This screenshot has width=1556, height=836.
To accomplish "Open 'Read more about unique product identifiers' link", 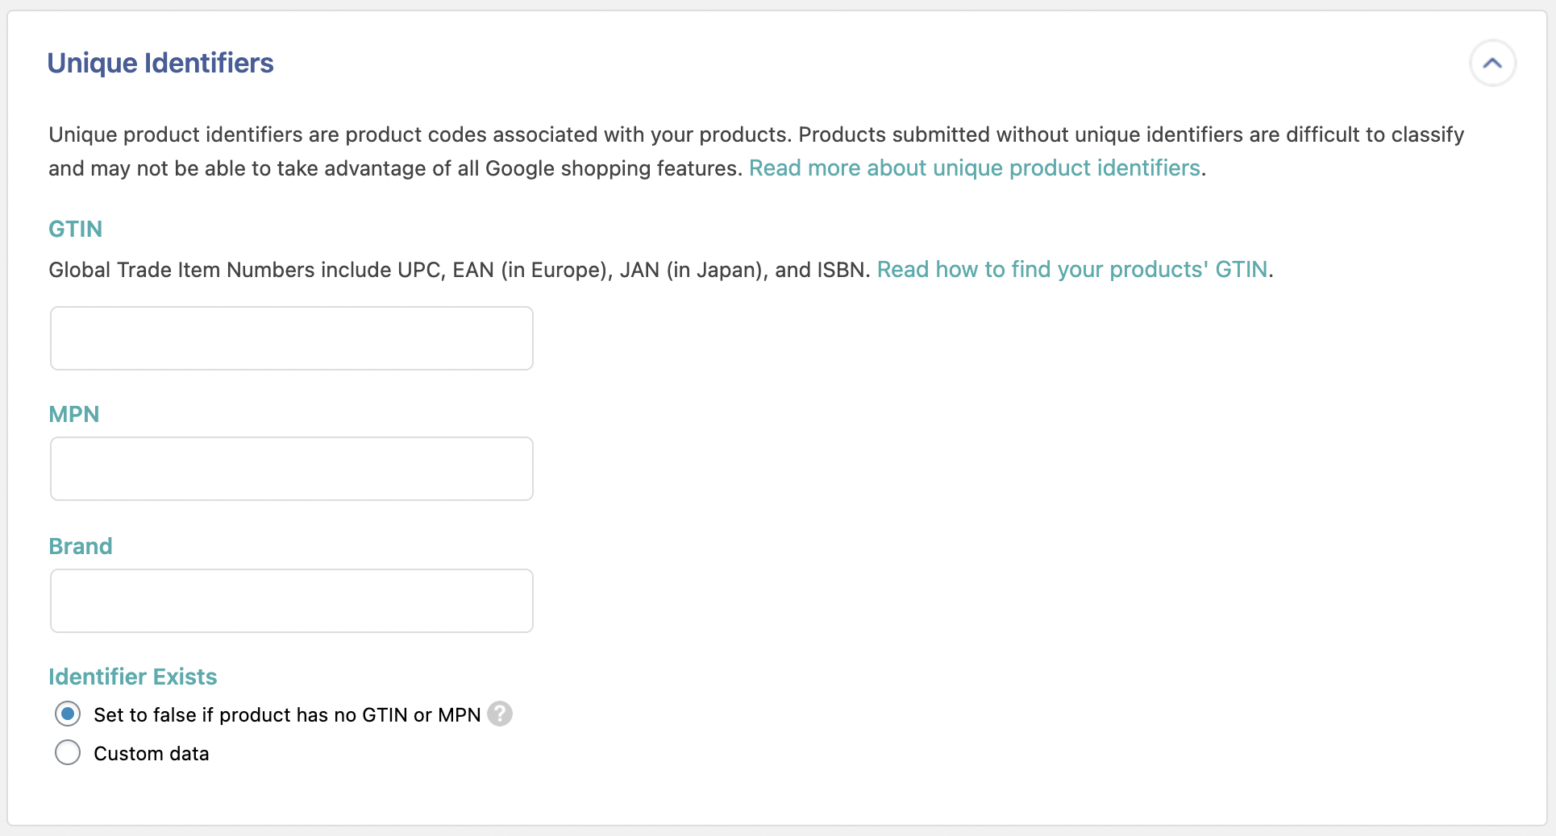I will point(974,168).
